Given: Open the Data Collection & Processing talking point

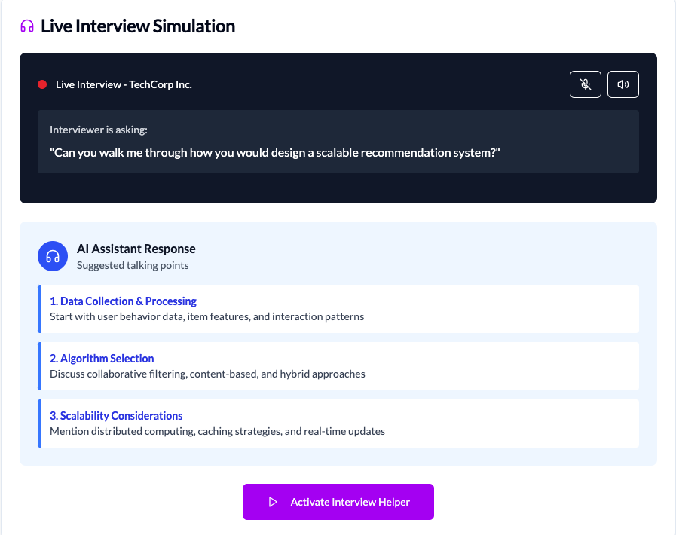Looking at the screenshot, I should tap(123, 301).
